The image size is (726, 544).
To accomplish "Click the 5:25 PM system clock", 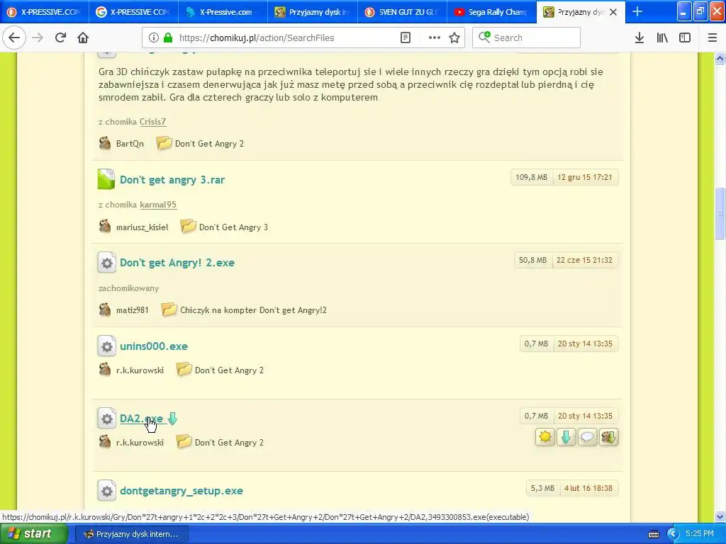I will pos(699,533).
